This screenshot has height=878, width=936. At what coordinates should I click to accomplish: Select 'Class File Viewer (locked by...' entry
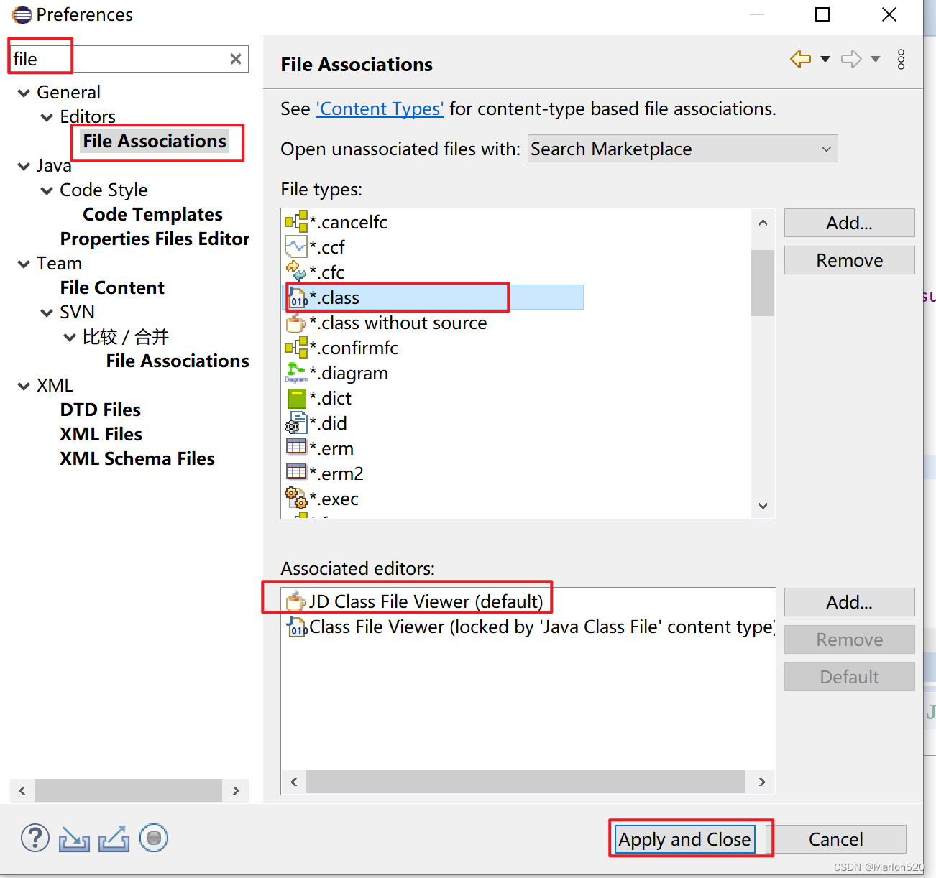(x=542, y=627)
